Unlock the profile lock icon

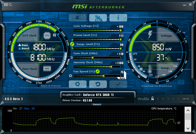pos(153,98)
